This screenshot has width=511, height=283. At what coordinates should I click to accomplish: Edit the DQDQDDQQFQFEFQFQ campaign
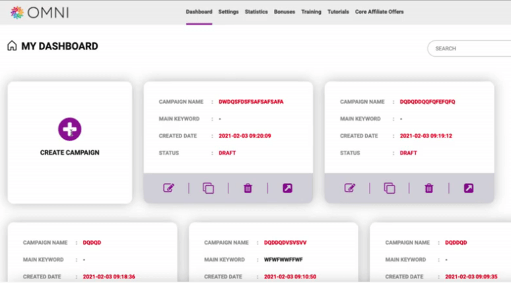tap(350, 188)
